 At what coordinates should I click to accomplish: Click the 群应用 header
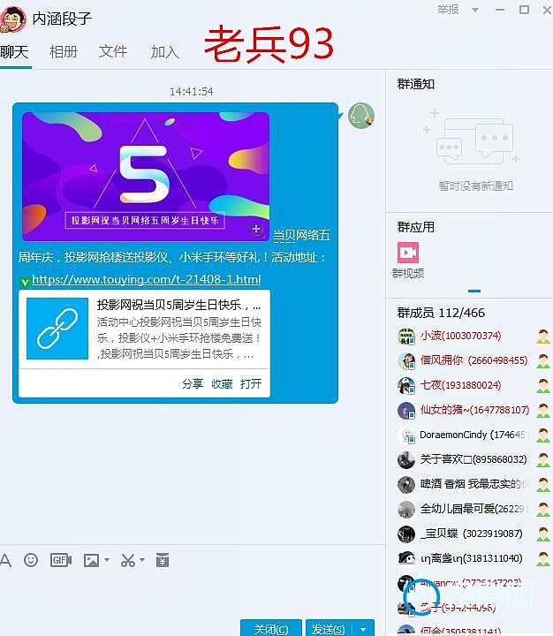pos(416,227)
